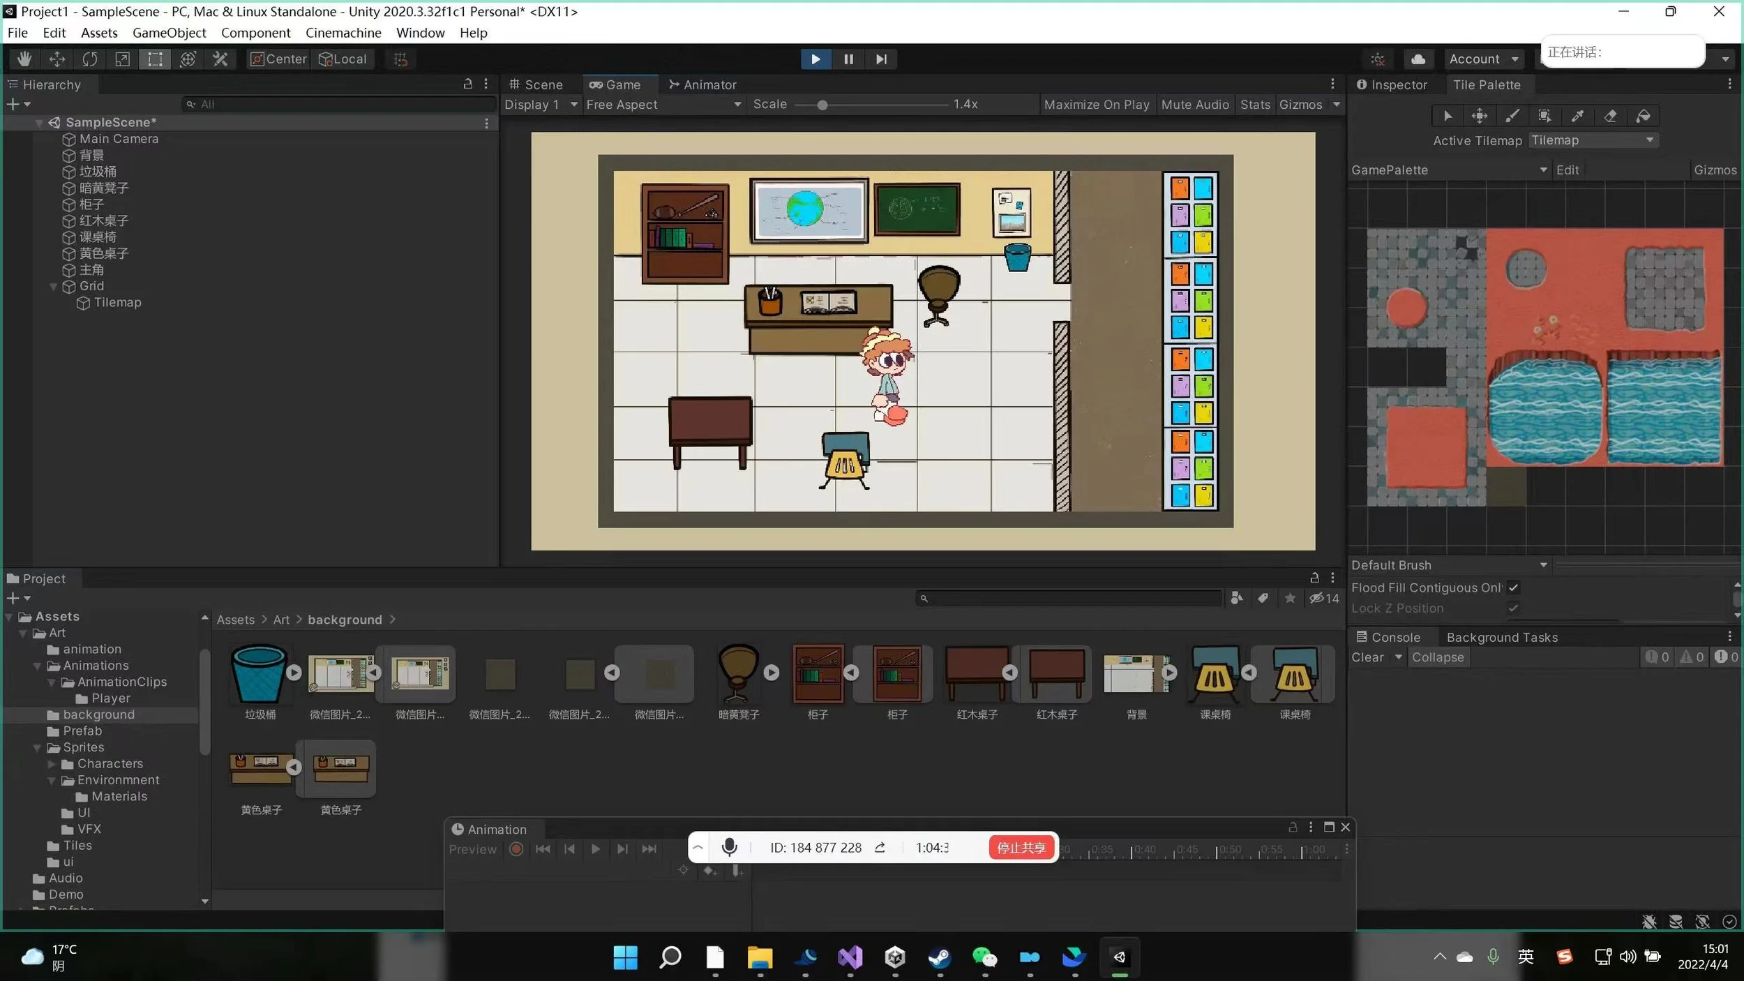Switch to the Animator tab
Screen dimensions: 1744x981
click(x=702, y=84)
